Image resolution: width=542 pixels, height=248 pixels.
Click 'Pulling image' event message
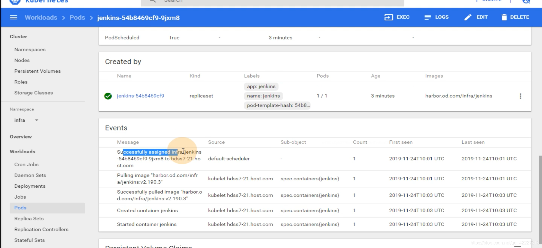click(158, 179)
